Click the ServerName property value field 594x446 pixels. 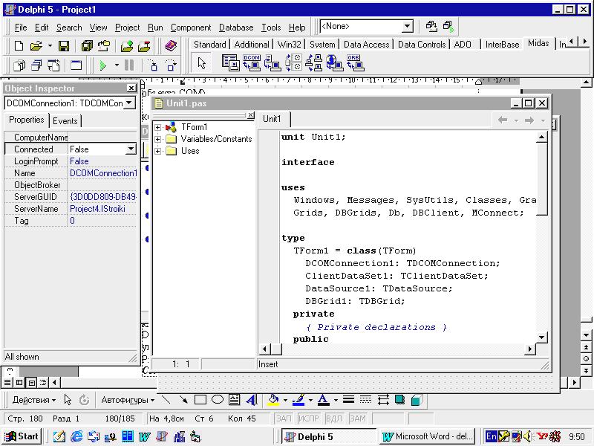(102, 209)
